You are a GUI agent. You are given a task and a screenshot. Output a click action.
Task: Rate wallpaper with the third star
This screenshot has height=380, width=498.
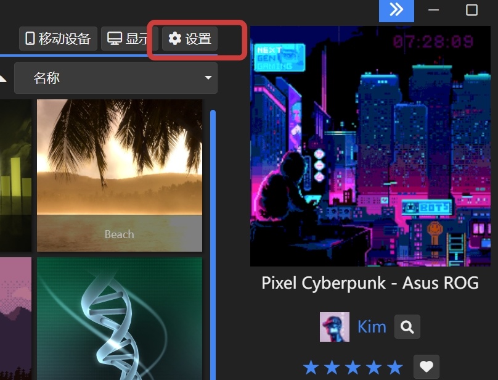[x=353, y=368]
